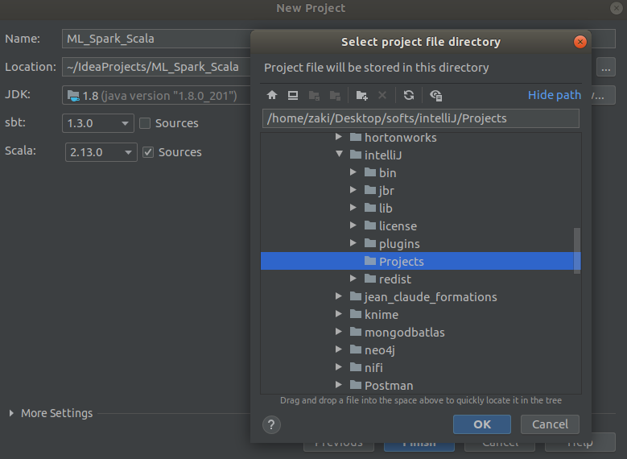Click the jbr folder icon

pyautogui.click(x=370, y=190)
